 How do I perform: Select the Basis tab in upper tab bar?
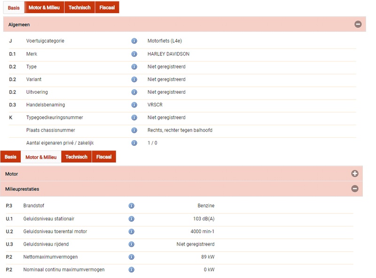pyautogui.click(x=14, y=8)
